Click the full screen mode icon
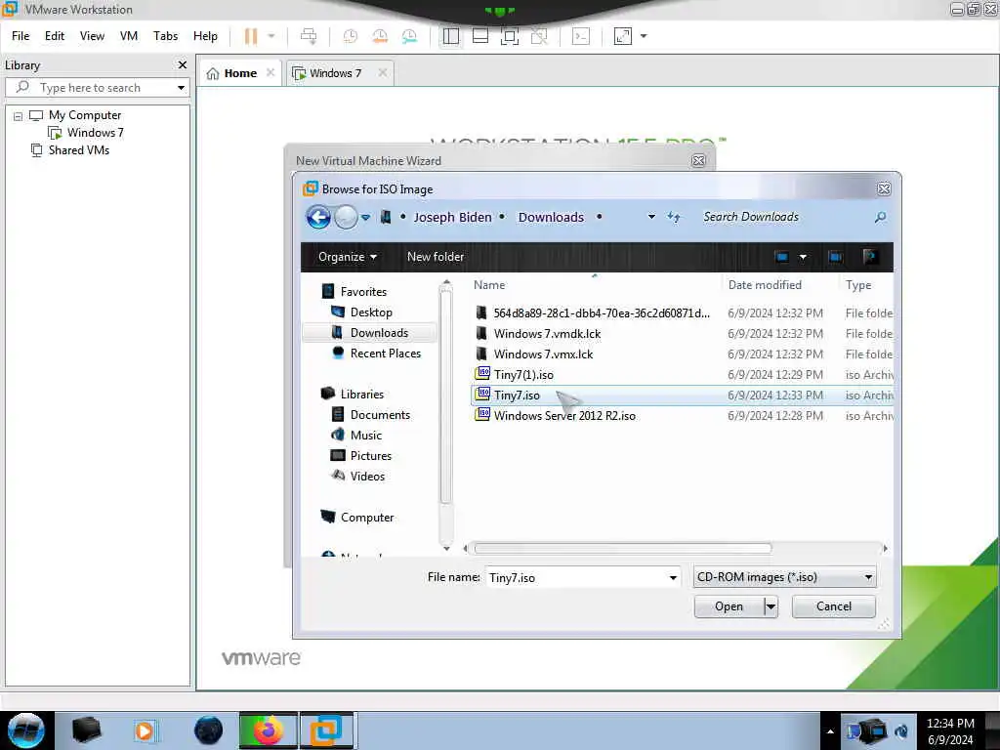Viewport: 1000px width, 750px height. [510, 36]
